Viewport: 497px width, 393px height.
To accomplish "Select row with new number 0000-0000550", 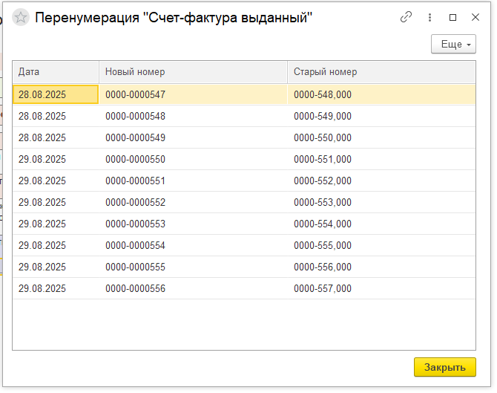I will click(193, 160).
